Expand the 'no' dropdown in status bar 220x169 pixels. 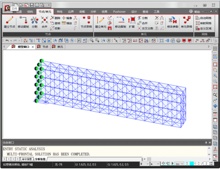[180, 164]
